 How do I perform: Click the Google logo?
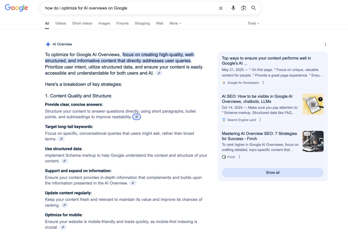16,8
